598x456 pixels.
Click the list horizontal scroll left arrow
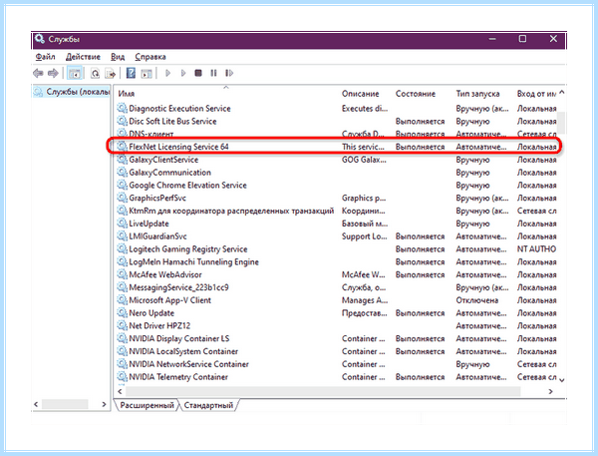(x=121, y=391)
